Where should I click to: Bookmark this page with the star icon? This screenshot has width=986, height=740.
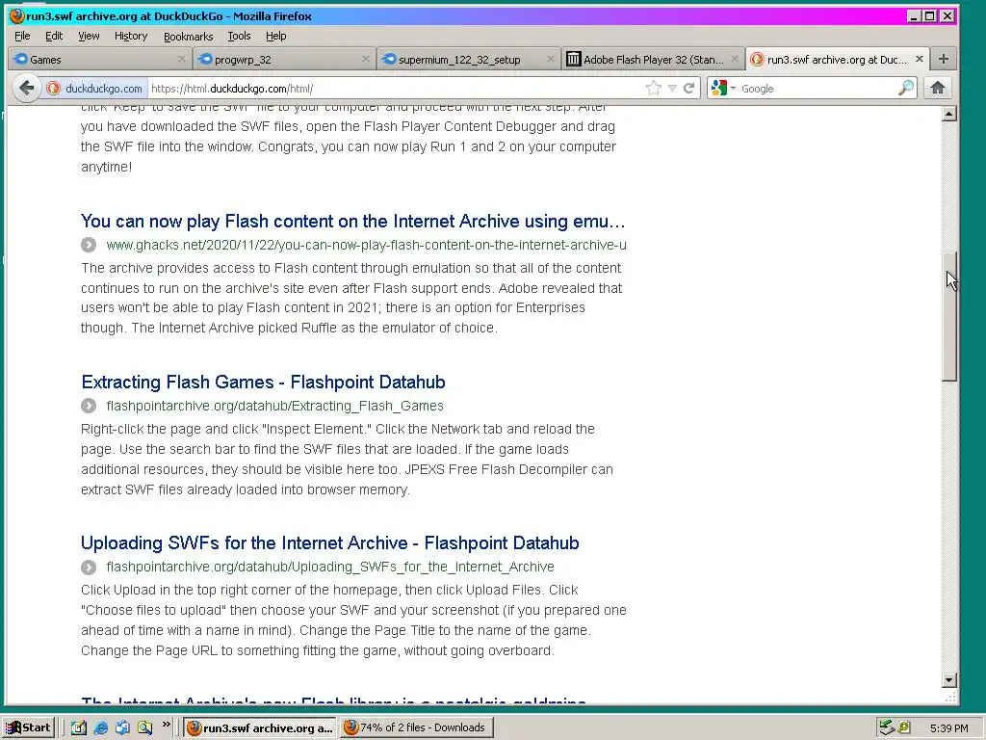pyautogui.click(x=654, y=88)
